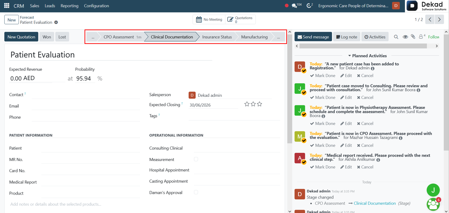The height and width of the screenshot is (213, 449).
Task: Set priority with the third star
Action: [260, 104]
